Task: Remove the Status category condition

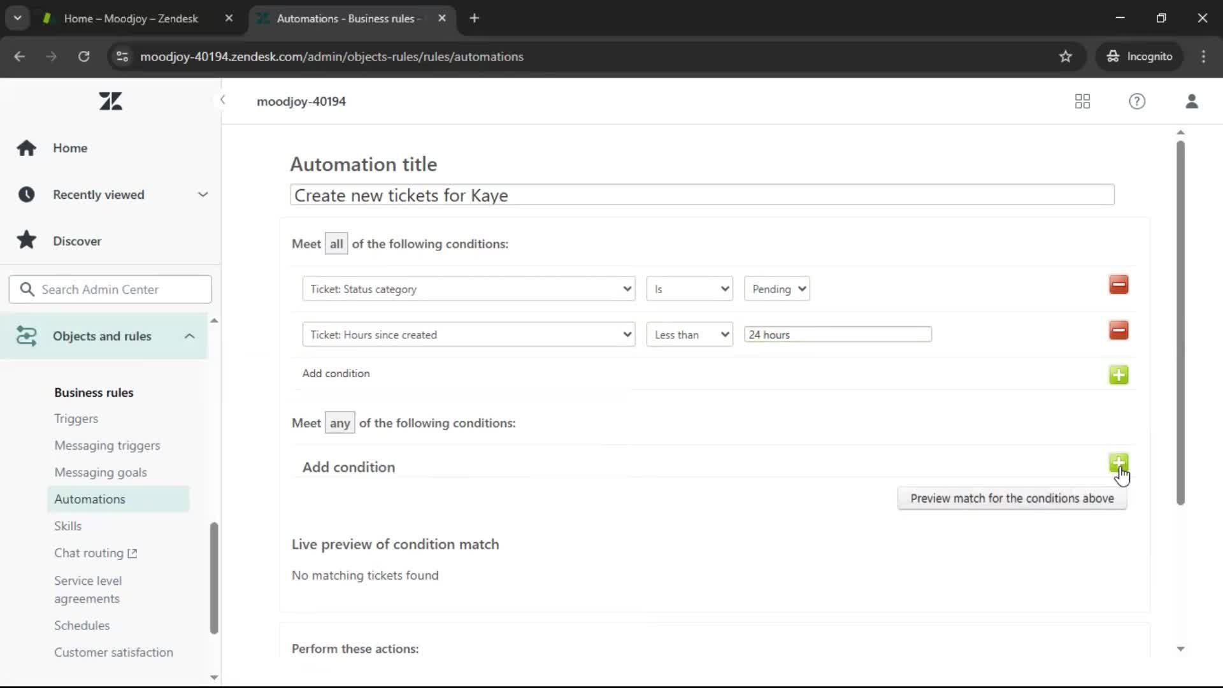Action: click(x=1119, y=284)
